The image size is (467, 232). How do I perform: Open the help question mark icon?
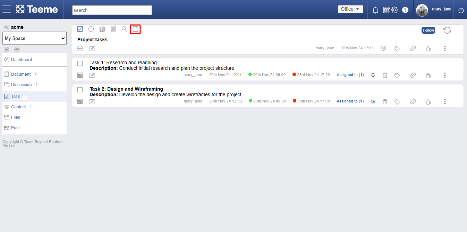tap(405, 10)
